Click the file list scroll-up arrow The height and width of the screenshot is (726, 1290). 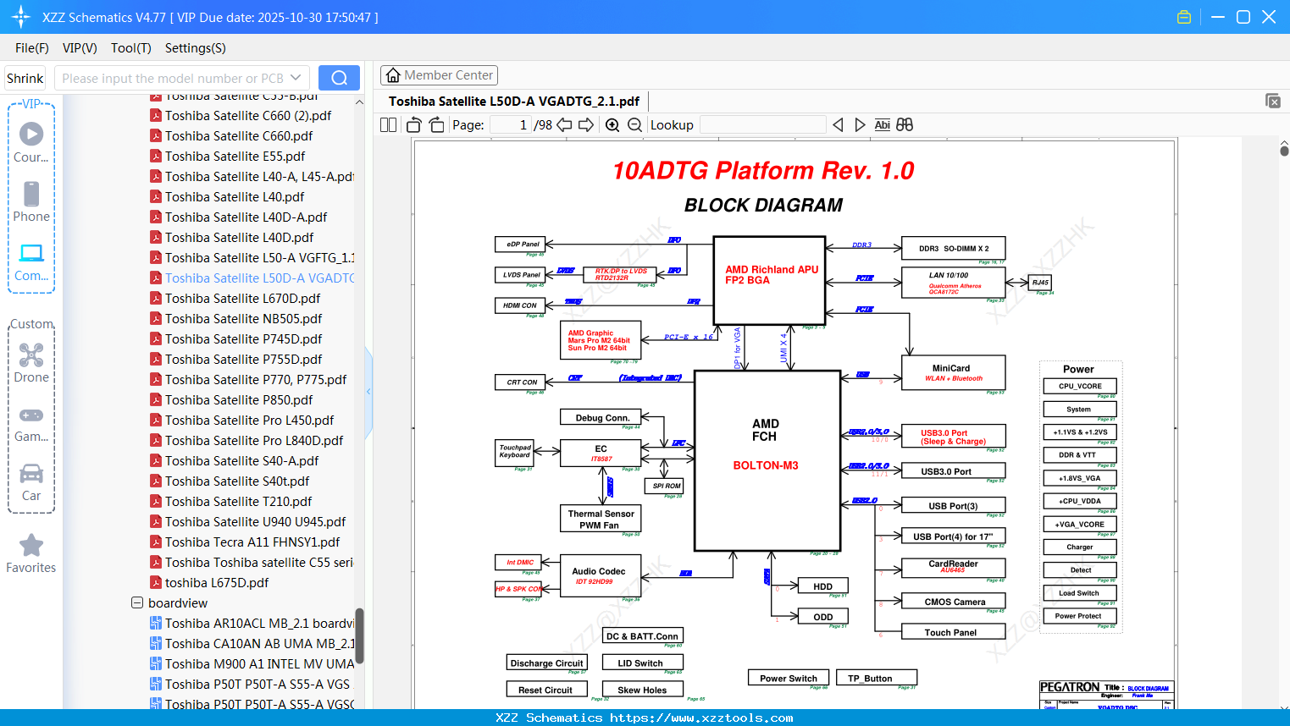click(359, 102)
